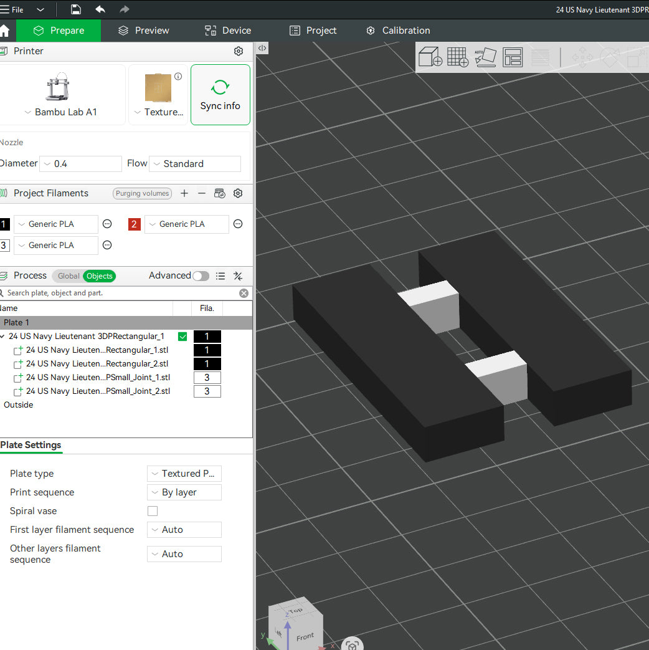Click the undo arrow icon

[x=100, y=9]
